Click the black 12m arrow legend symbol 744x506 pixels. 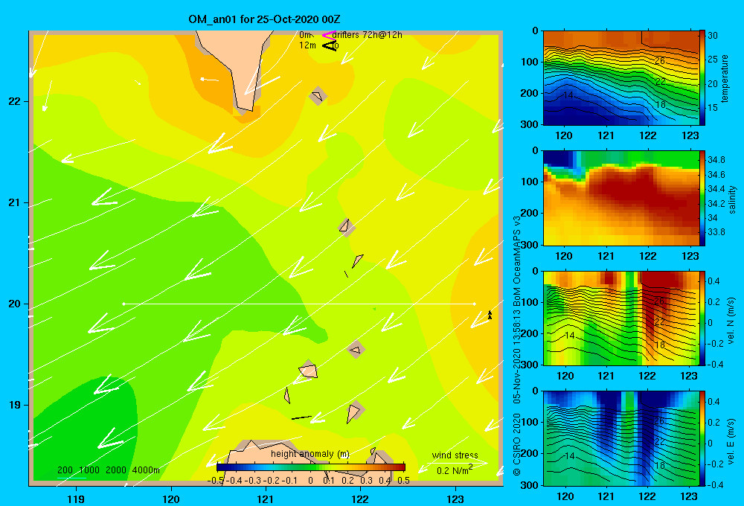click(x=330, y=45)
